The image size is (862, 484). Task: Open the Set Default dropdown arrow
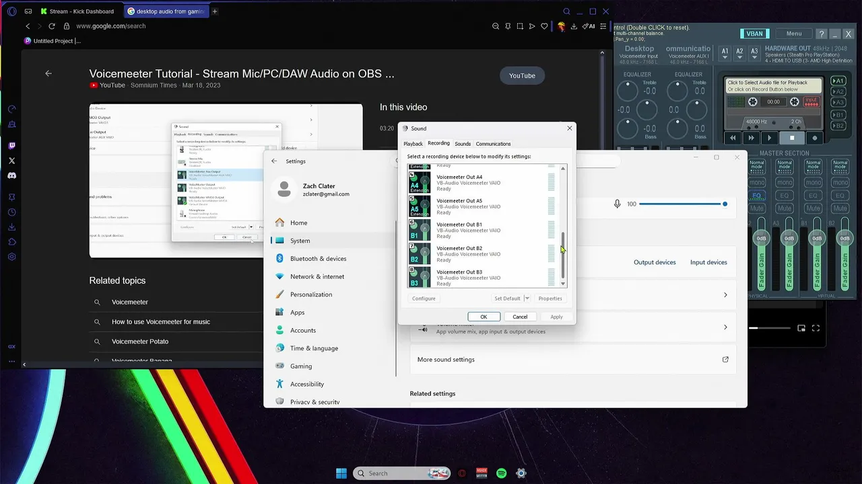point(527,298)
